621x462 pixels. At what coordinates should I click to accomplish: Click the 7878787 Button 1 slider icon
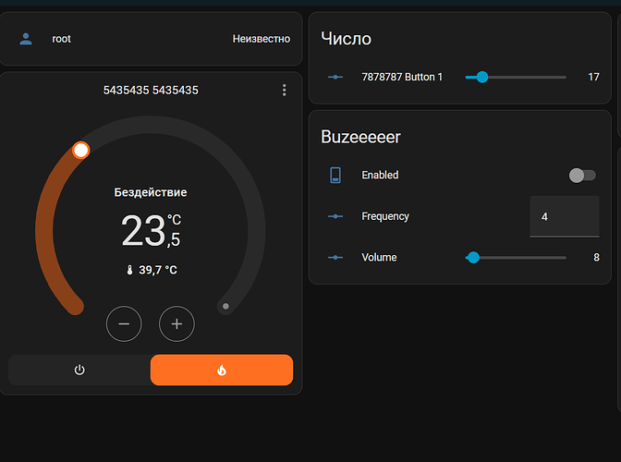click(335, 77)
